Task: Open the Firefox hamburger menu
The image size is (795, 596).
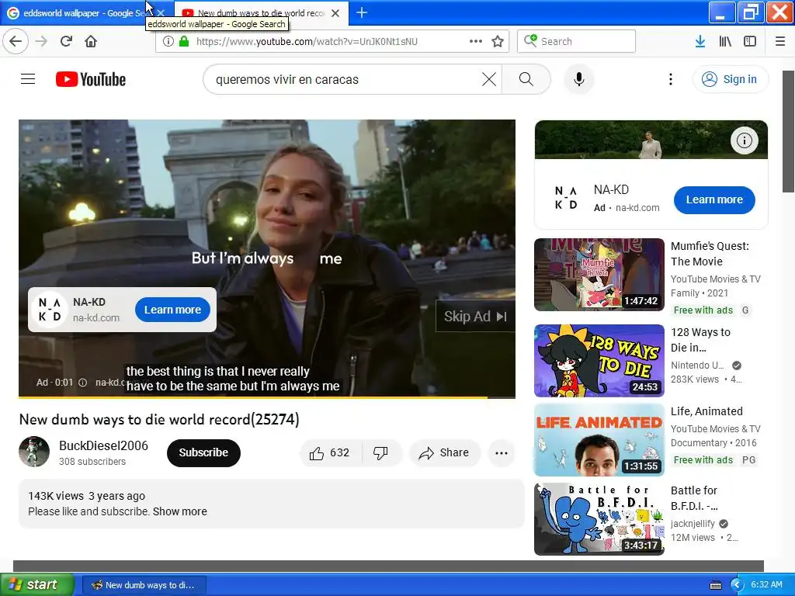Action: pyautogui.click(x=779, y=41)
